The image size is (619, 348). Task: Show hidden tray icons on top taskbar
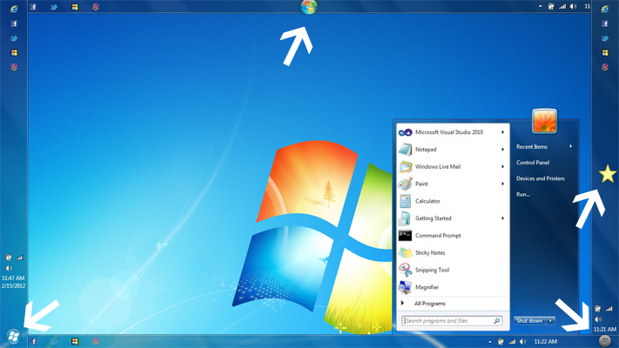pos(540,6)
